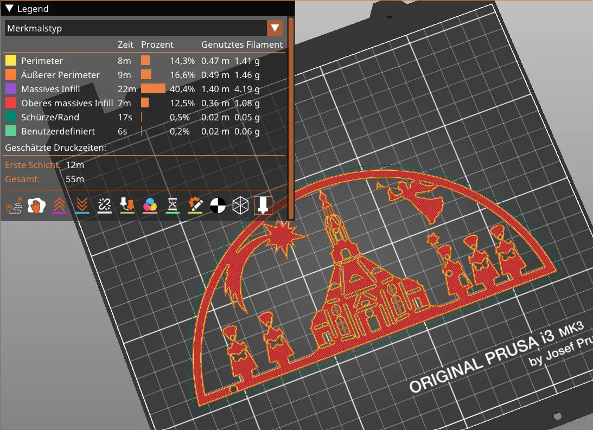Click the Genutztes Filament column header
The height and width of the screenshot is (430, 593).
242,44
